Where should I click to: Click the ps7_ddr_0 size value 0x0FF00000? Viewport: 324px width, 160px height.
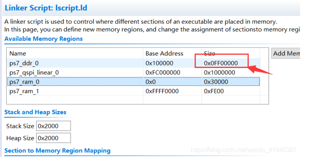coord(221,63)
